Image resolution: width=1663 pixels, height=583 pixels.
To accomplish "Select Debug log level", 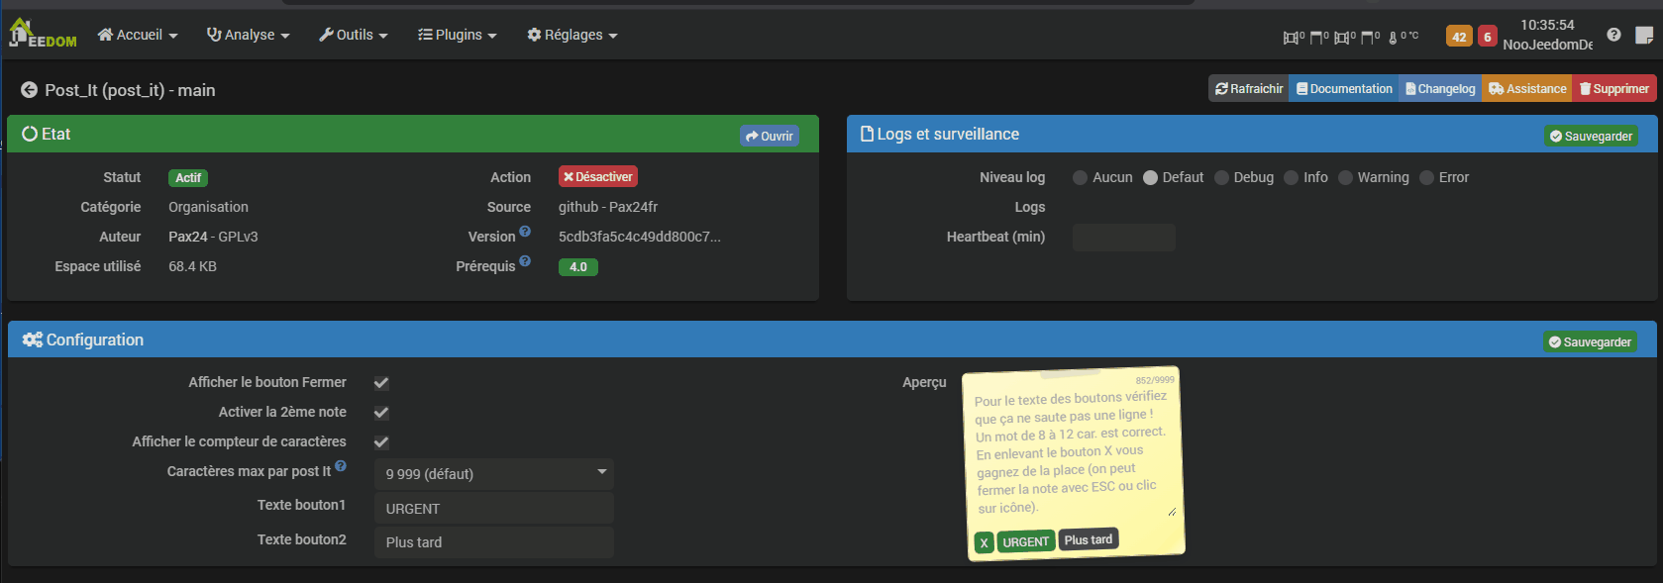I will (1221, 178).
